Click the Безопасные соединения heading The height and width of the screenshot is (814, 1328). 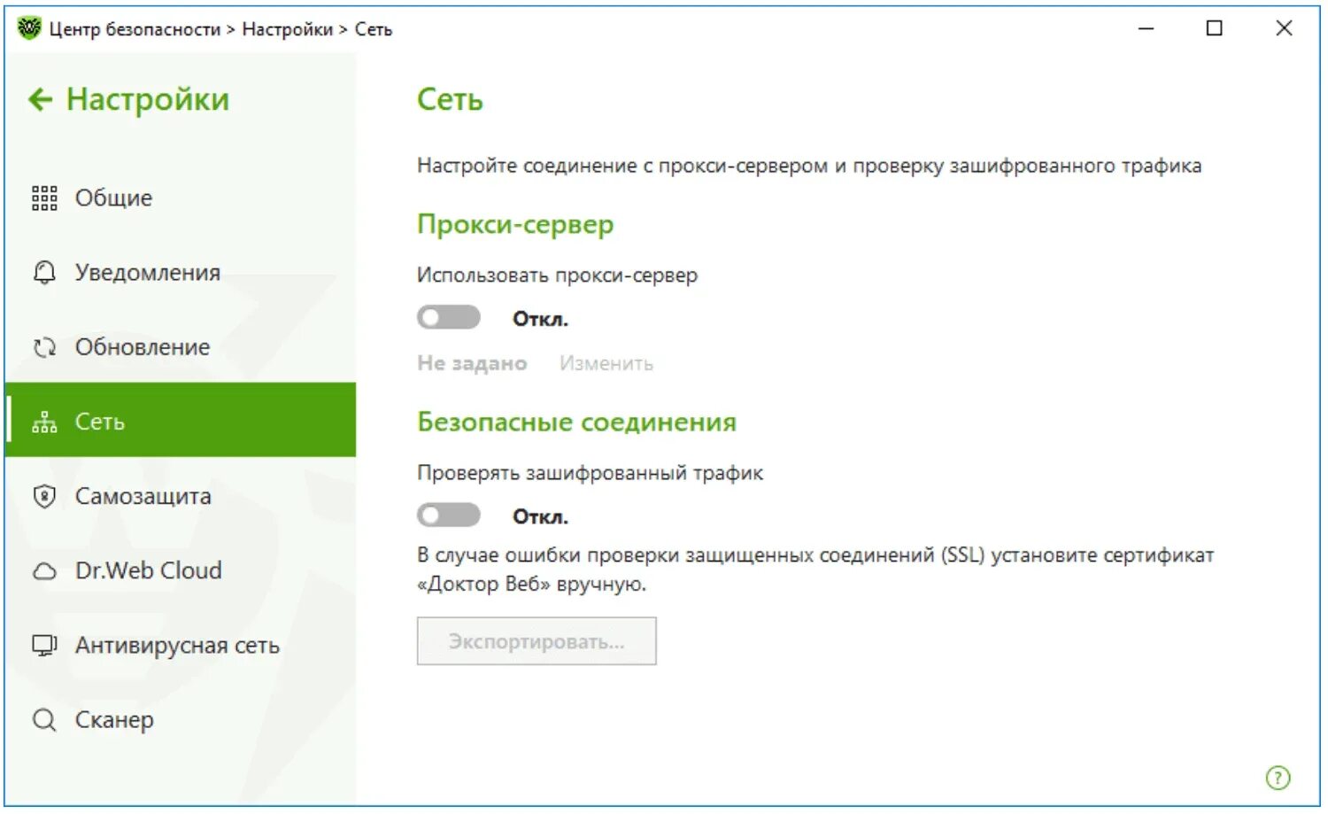click(x=576, y=422)
